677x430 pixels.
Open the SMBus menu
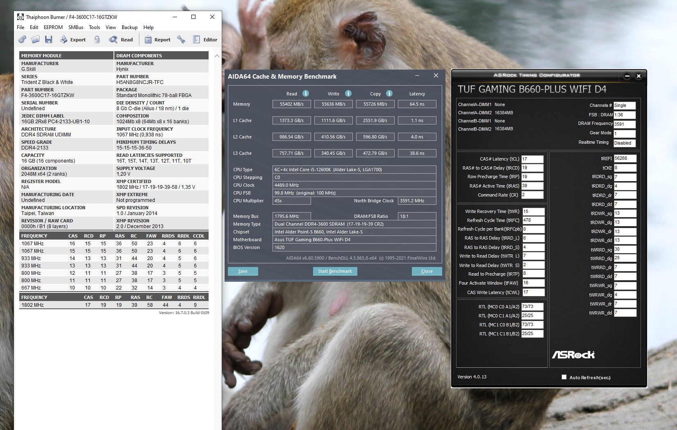(x=76, y=27)
